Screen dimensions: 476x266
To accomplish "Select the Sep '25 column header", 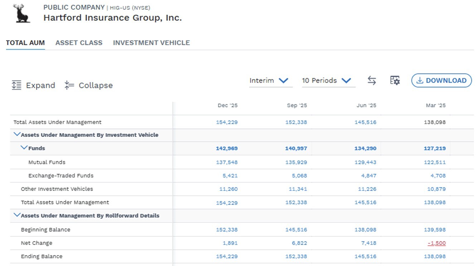I will tap(297, 105).
